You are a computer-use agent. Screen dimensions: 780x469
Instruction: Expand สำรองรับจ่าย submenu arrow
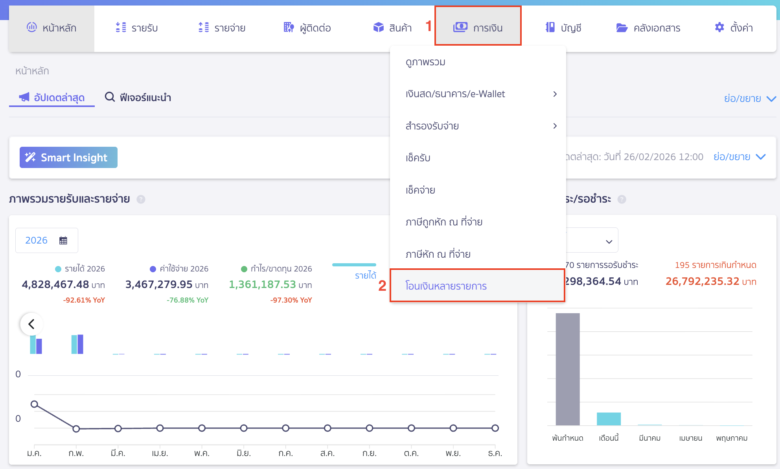pyautogui.click(x=555, y=126)
